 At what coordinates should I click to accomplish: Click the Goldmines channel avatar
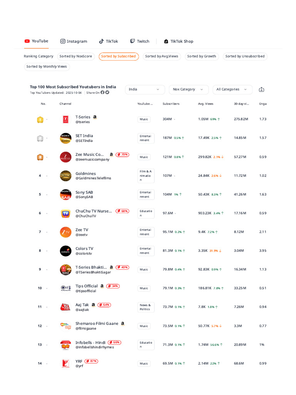(x=66, y=176)
